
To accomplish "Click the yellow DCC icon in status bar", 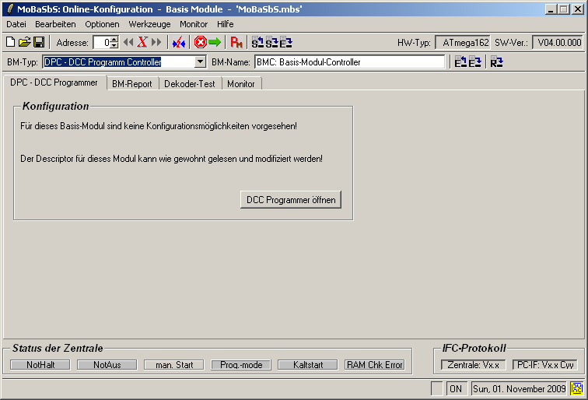I will 578,388.
